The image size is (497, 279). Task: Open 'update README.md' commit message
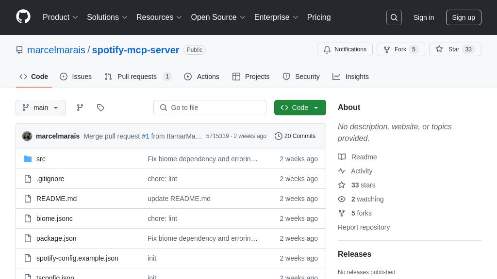[179, 199]
